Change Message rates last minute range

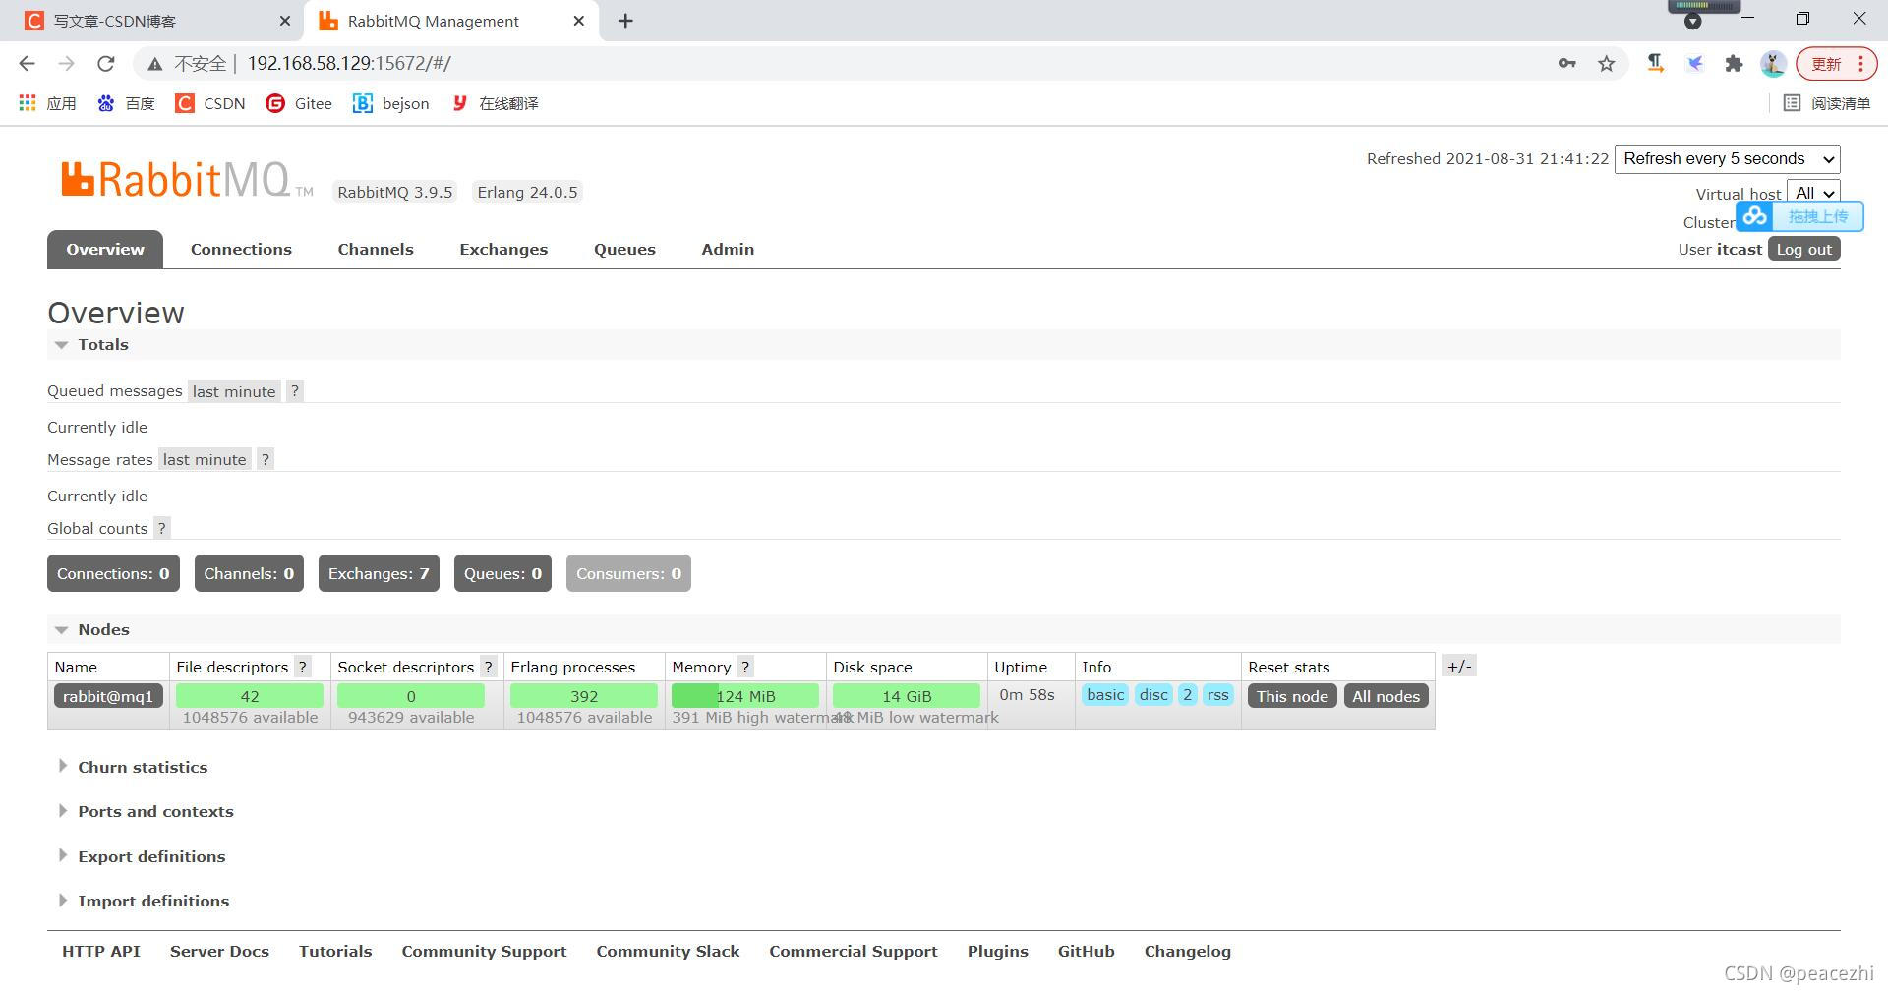205,459
